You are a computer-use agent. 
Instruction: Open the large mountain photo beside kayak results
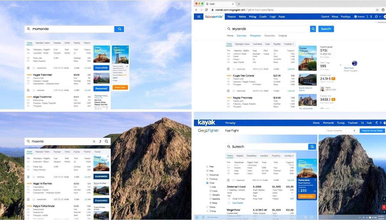(352, 175)
